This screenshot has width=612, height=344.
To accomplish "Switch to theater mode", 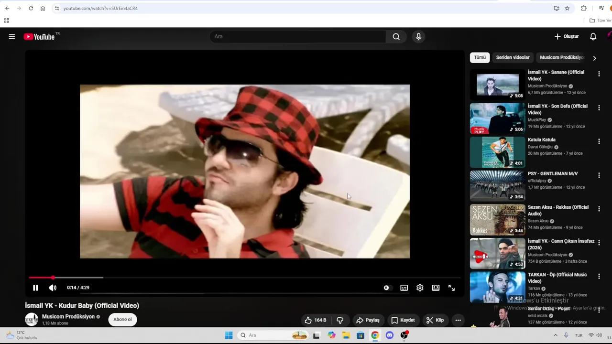I will (436, 288).
